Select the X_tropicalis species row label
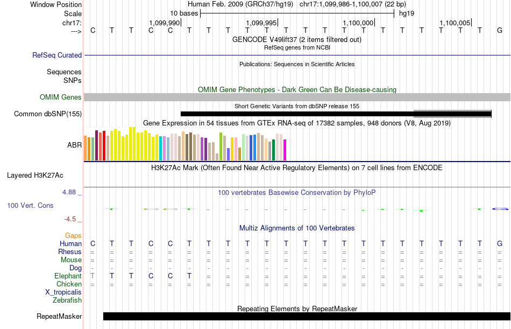Viewport: 511px width, 329px height. tap(63, 292)
